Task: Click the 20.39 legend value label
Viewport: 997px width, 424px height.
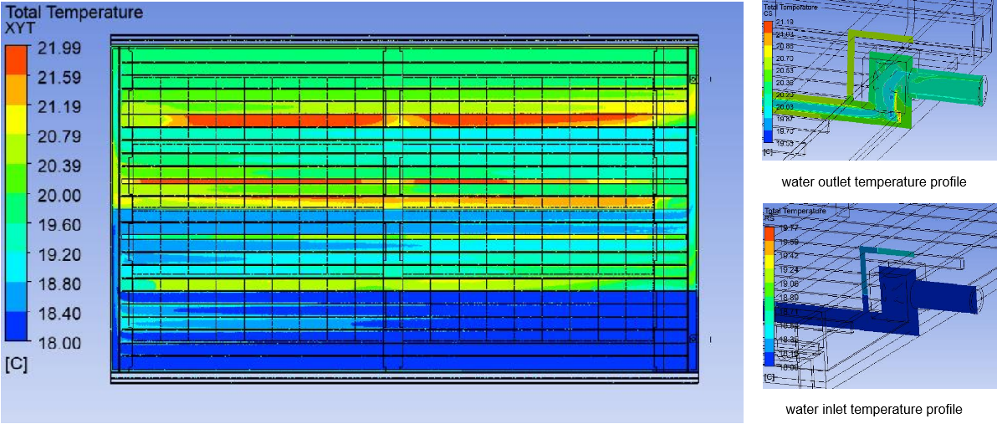Action: click(x=56, y=166)
